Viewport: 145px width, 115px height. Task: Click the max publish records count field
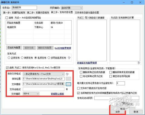click(121, 83)
